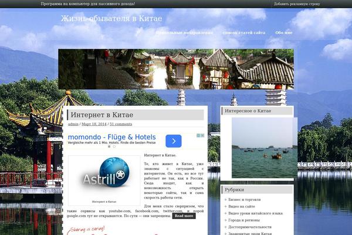The height and width of the screenshot is (235, 352).
Task: Open the post title 'Интернет в Китае'
Action: click(x=102, y=115)
